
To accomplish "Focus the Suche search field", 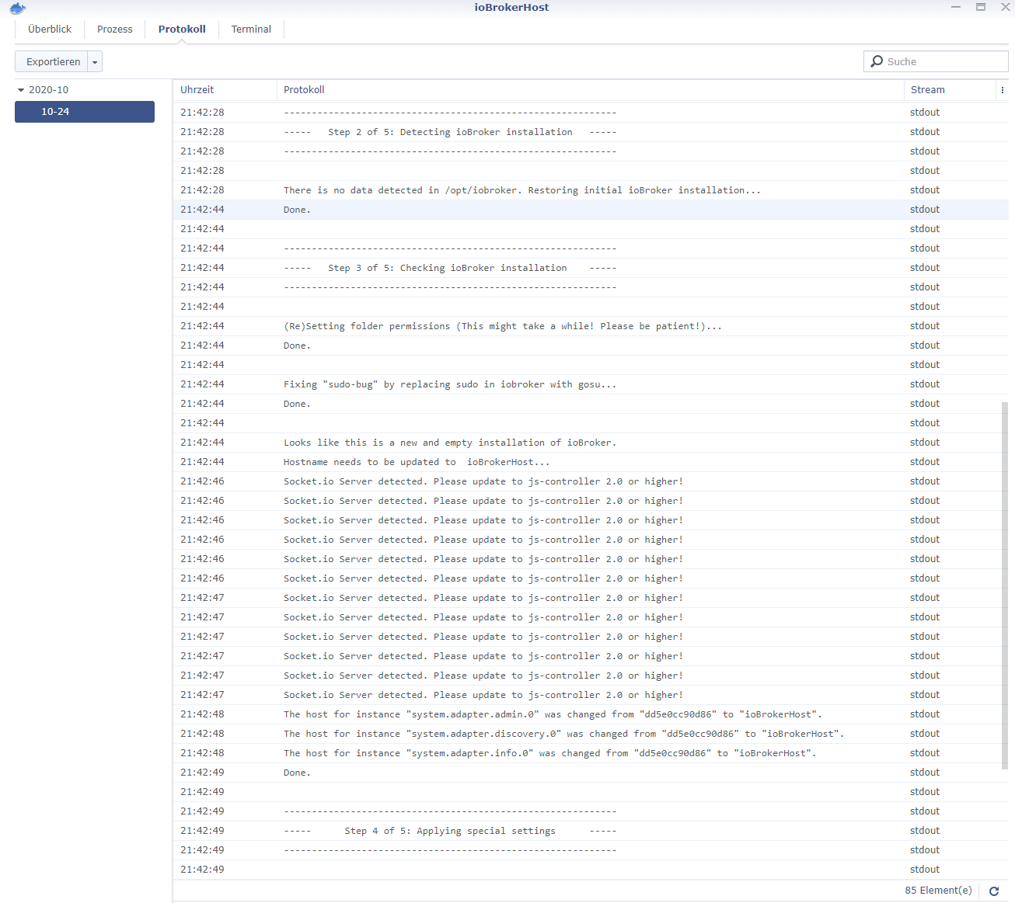I will pos(936,61).
